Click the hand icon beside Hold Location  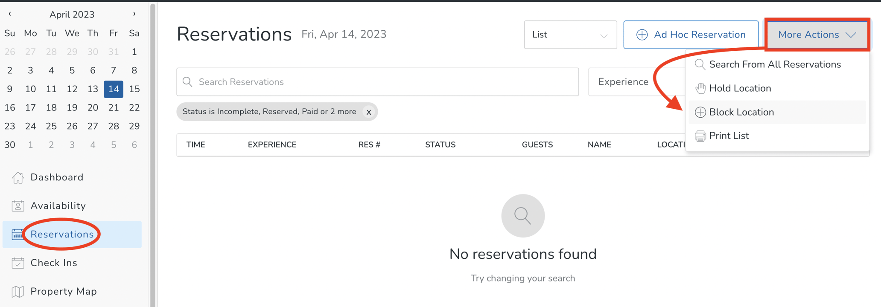click(x=700, y=88)
